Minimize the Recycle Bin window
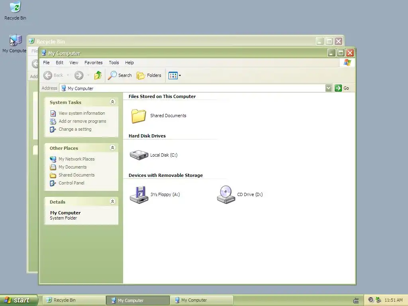The image size is (408, 306). (x=320, y=41)
